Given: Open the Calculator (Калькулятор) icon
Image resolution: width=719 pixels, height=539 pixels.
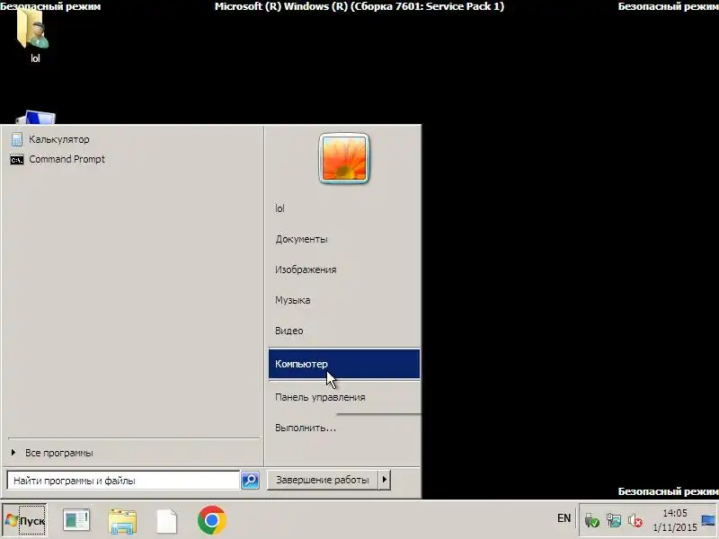Looking at the screenshot, I should point(50,139).
